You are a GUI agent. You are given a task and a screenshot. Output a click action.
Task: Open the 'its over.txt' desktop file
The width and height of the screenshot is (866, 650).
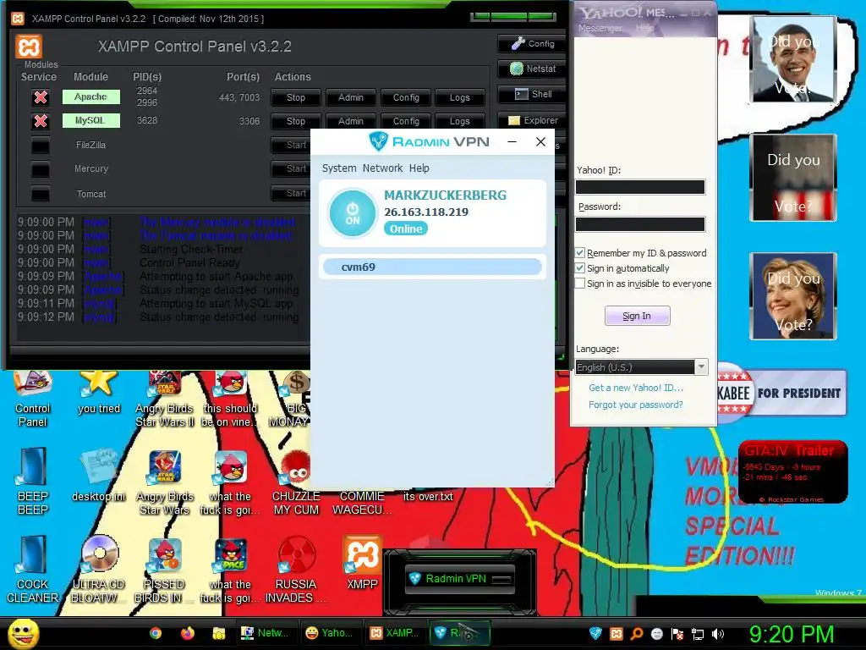(x=428, y=496)
